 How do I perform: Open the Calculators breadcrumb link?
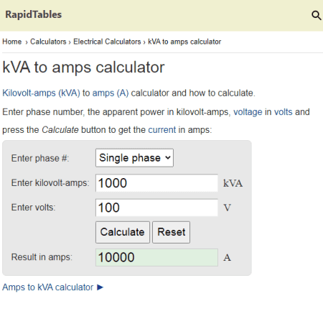pos(48,42)
